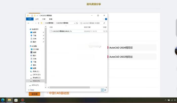This screenshot has height=103, width=177.
Task: Open 桌面 under Quick access
Action: click(34, 32)
